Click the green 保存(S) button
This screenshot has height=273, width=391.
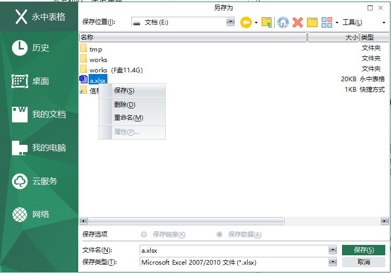pos(363,250)
